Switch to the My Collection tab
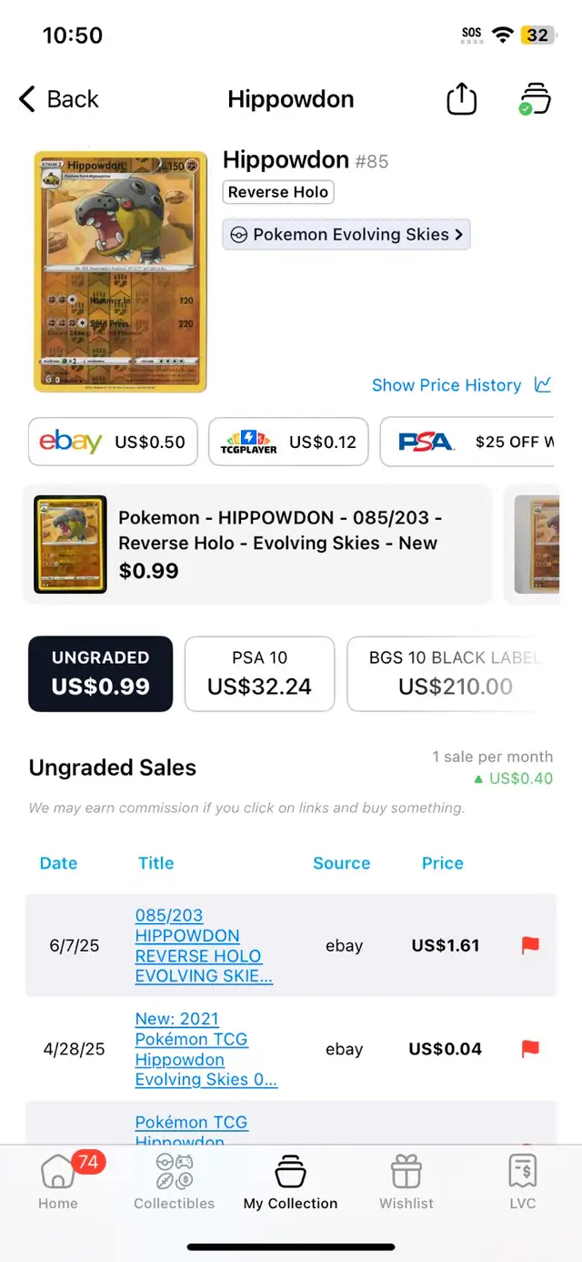 pos(290,1181)
